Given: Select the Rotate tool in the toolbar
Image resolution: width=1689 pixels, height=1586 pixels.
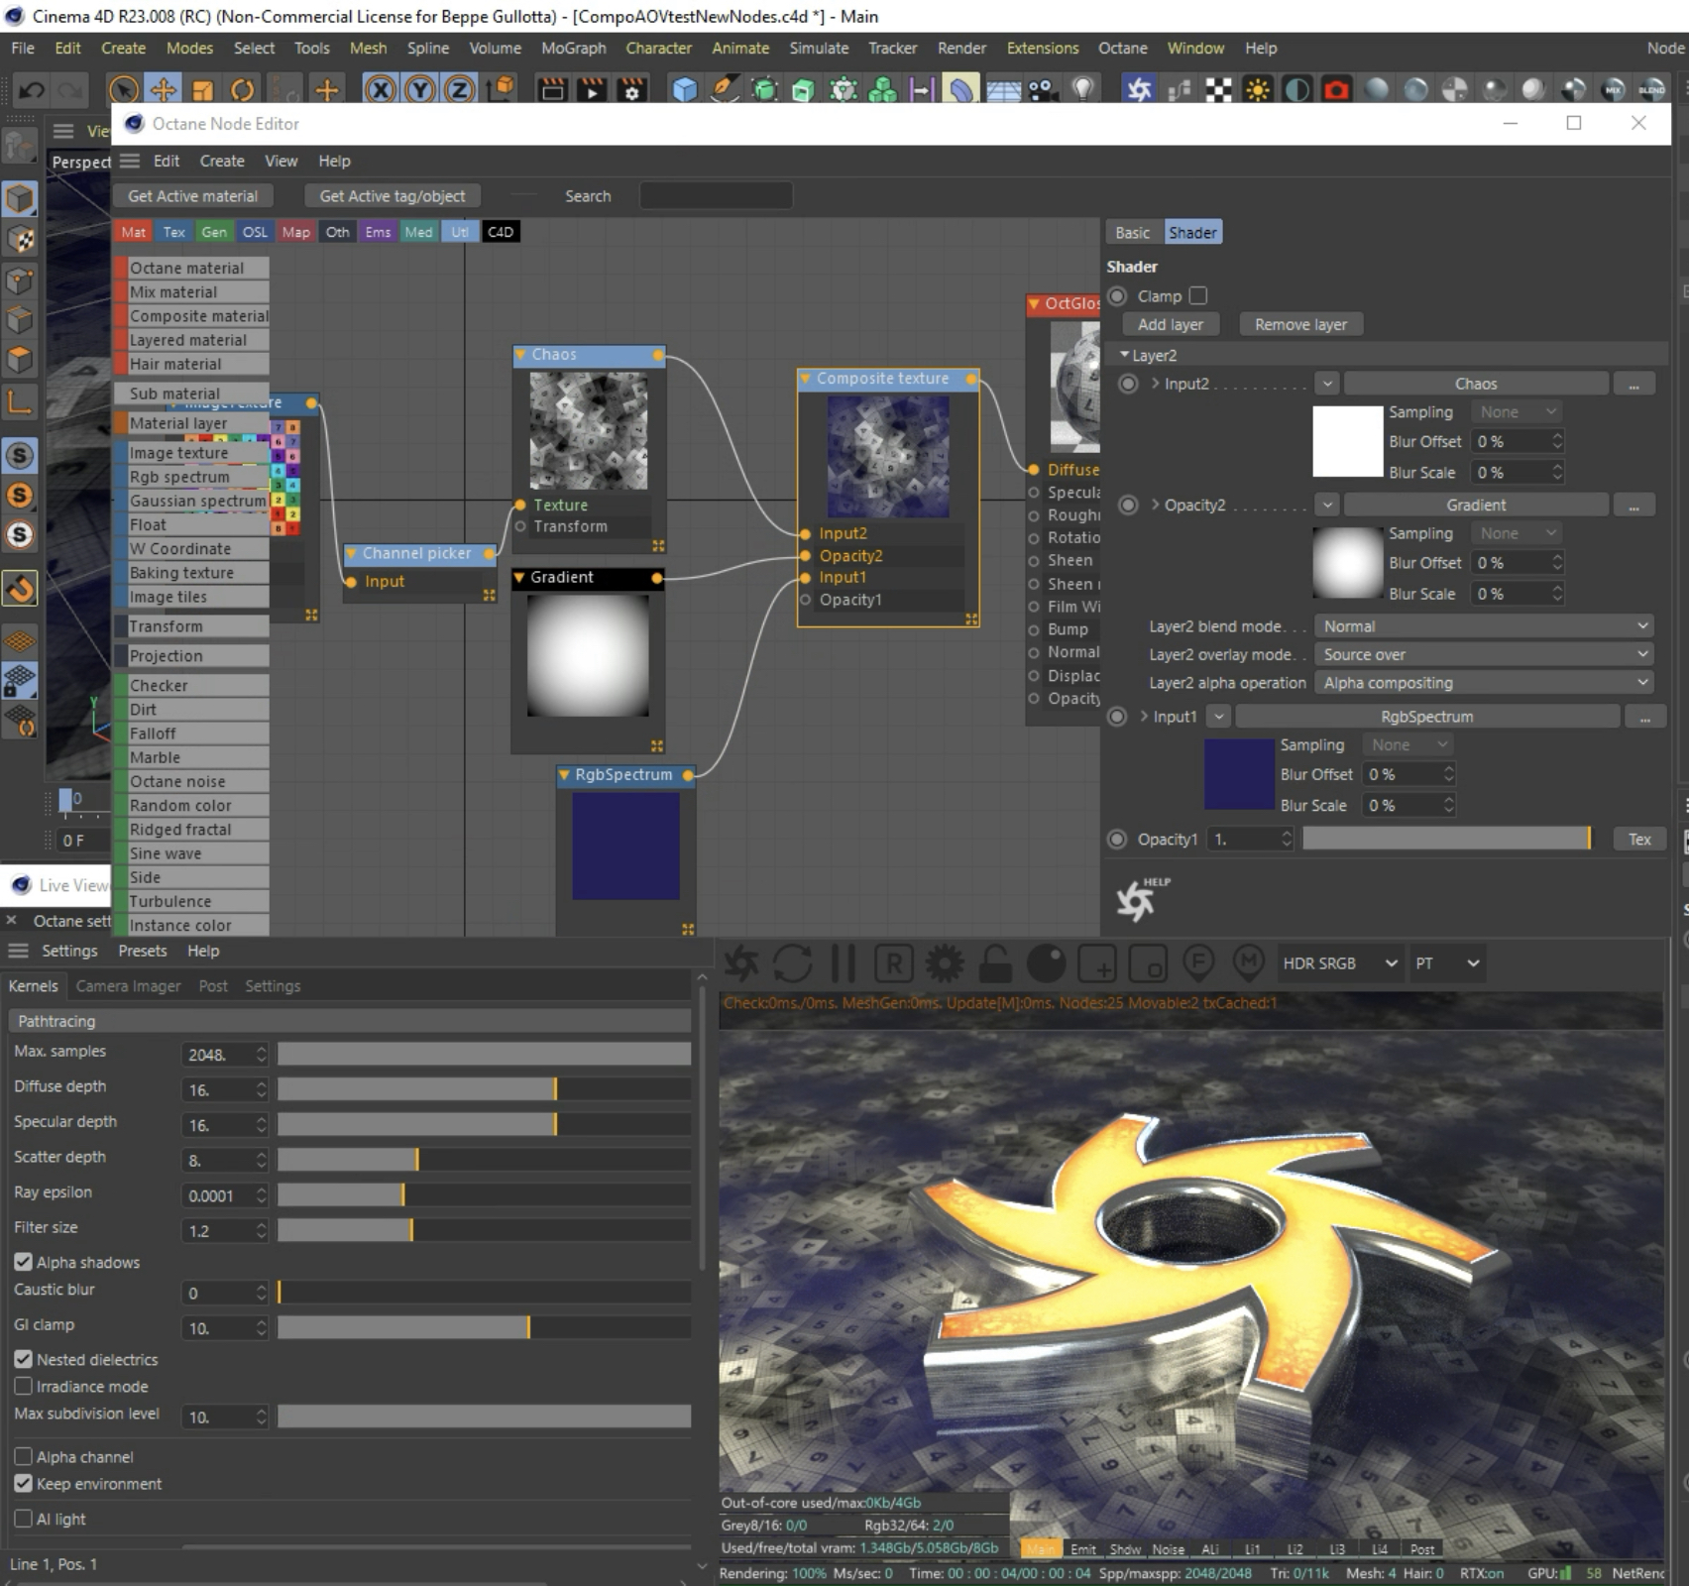Looking at the screenshot, I should click(242, 90).
